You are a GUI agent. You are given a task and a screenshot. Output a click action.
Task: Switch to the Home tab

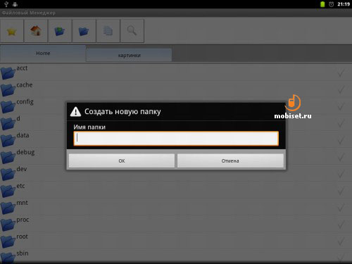click(x=43, y=54)
